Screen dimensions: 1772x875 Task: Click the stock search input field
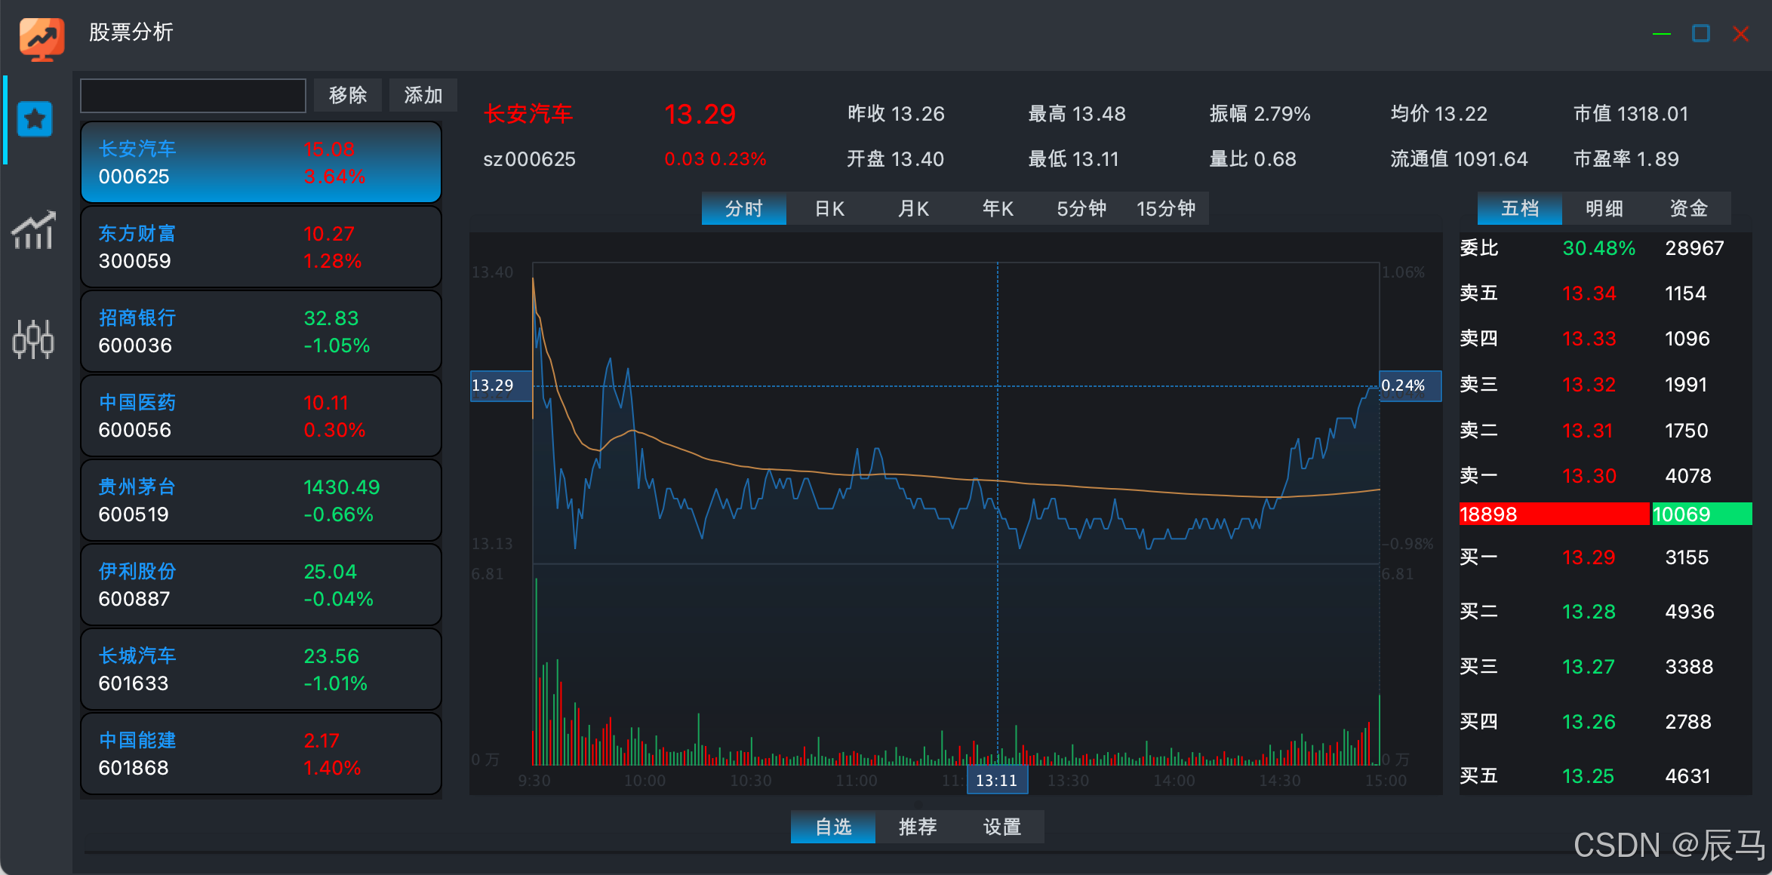pyautogui.click(x=192, y=95)
